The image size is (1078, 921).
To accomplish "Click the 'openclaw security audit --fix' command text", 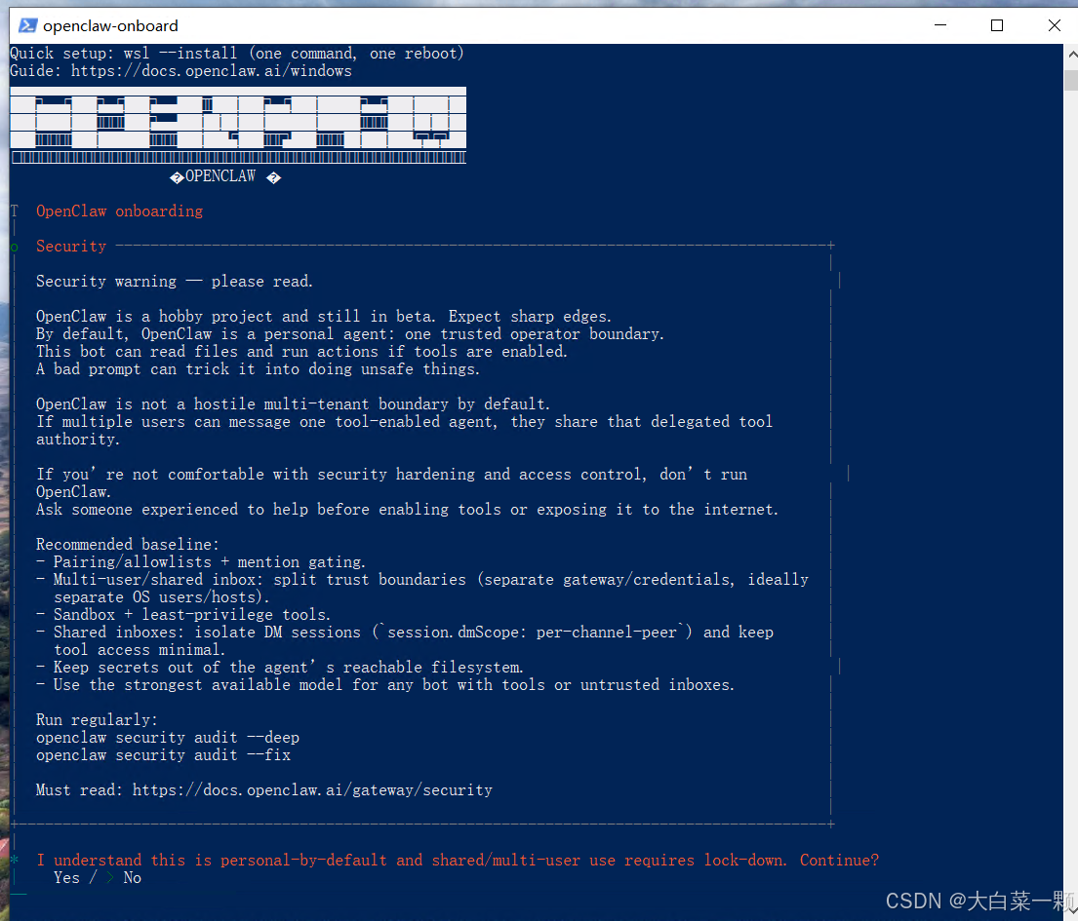I will click(x=164, y=754).
